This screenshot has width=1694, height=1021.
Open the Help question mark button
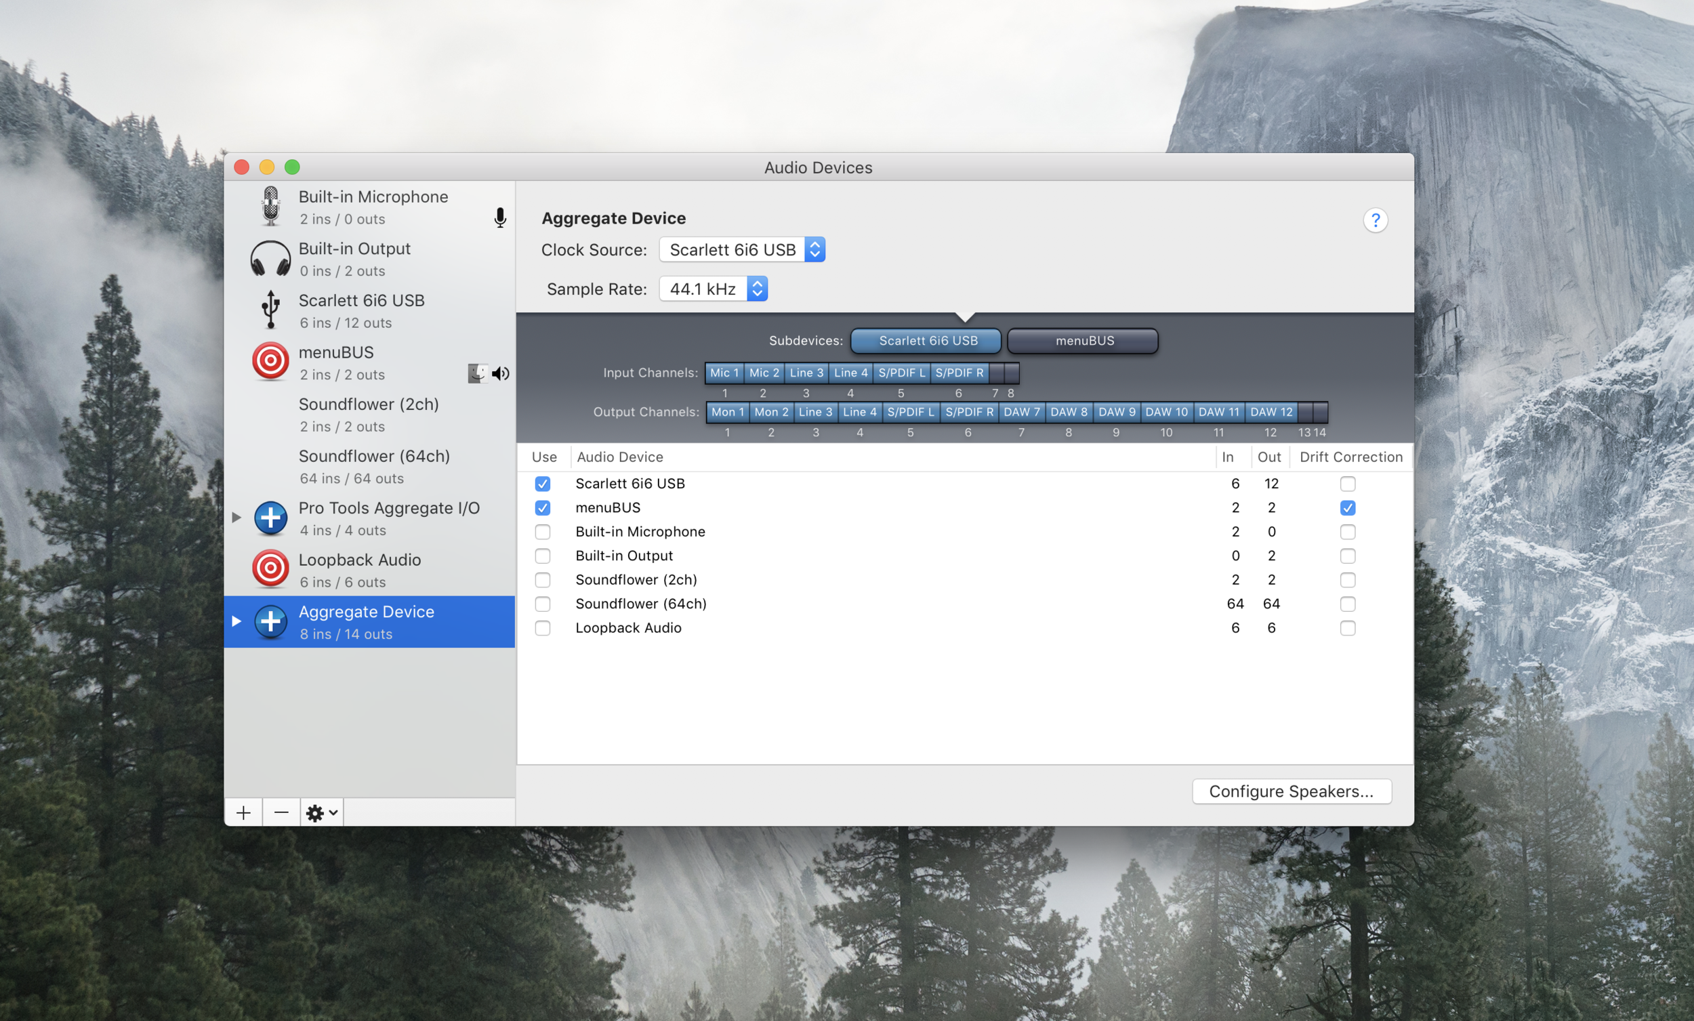click(x=1375, y=220)
